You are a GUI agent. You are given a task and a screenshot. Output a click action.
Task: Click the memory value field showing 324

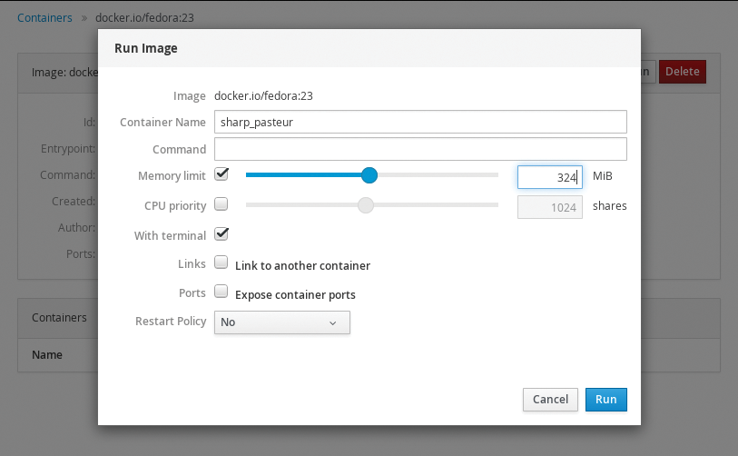(x=549, y=177)
